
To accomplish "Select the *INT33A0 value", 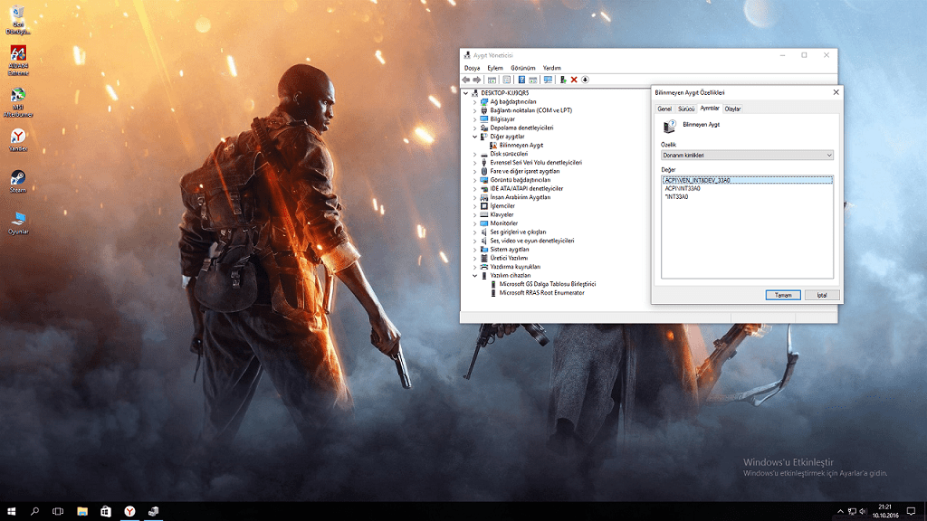I will pyautogui.click(x=676, y=196).
